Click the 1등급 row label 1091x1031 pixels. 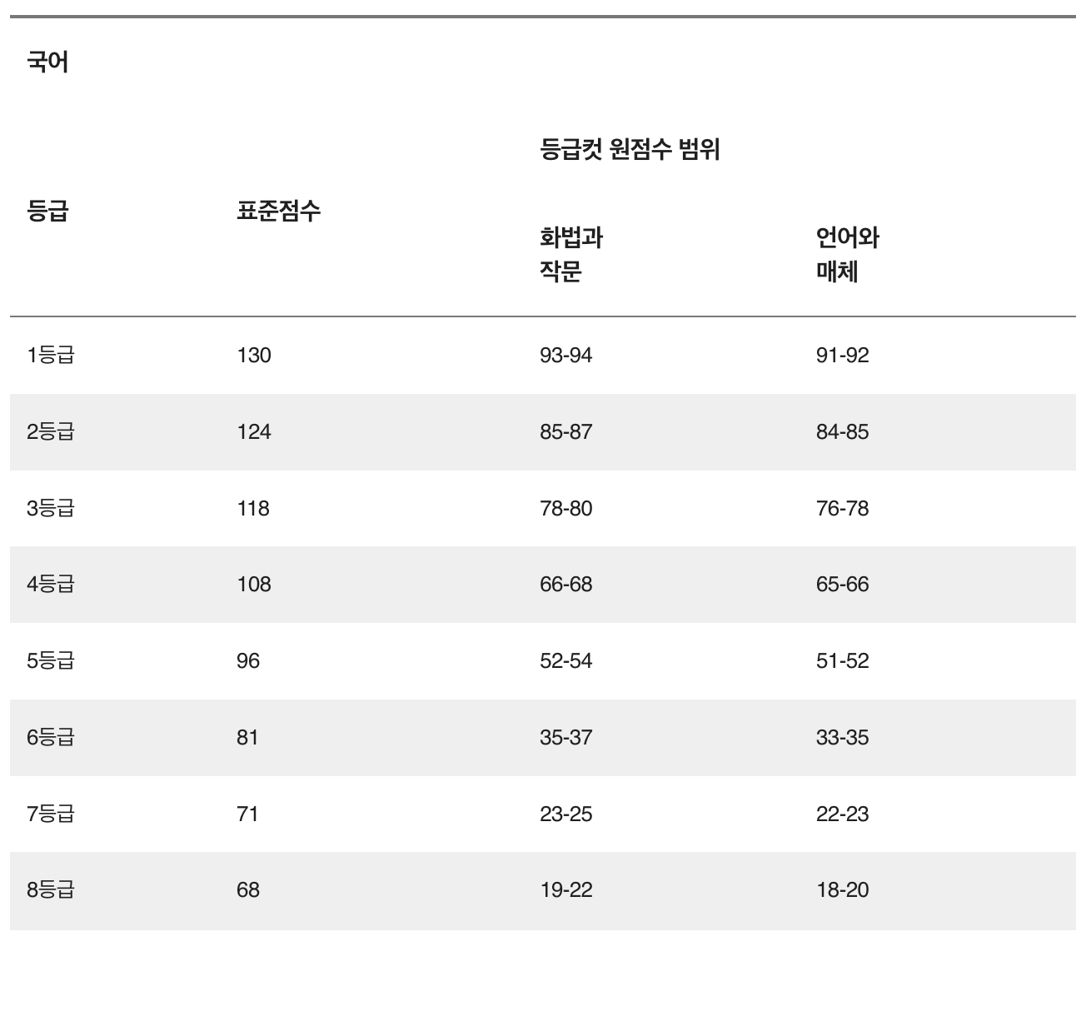(x=51, y=356)
